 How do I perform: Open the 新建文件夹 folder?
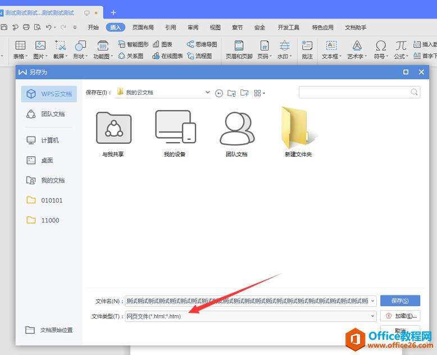point(298,132)
